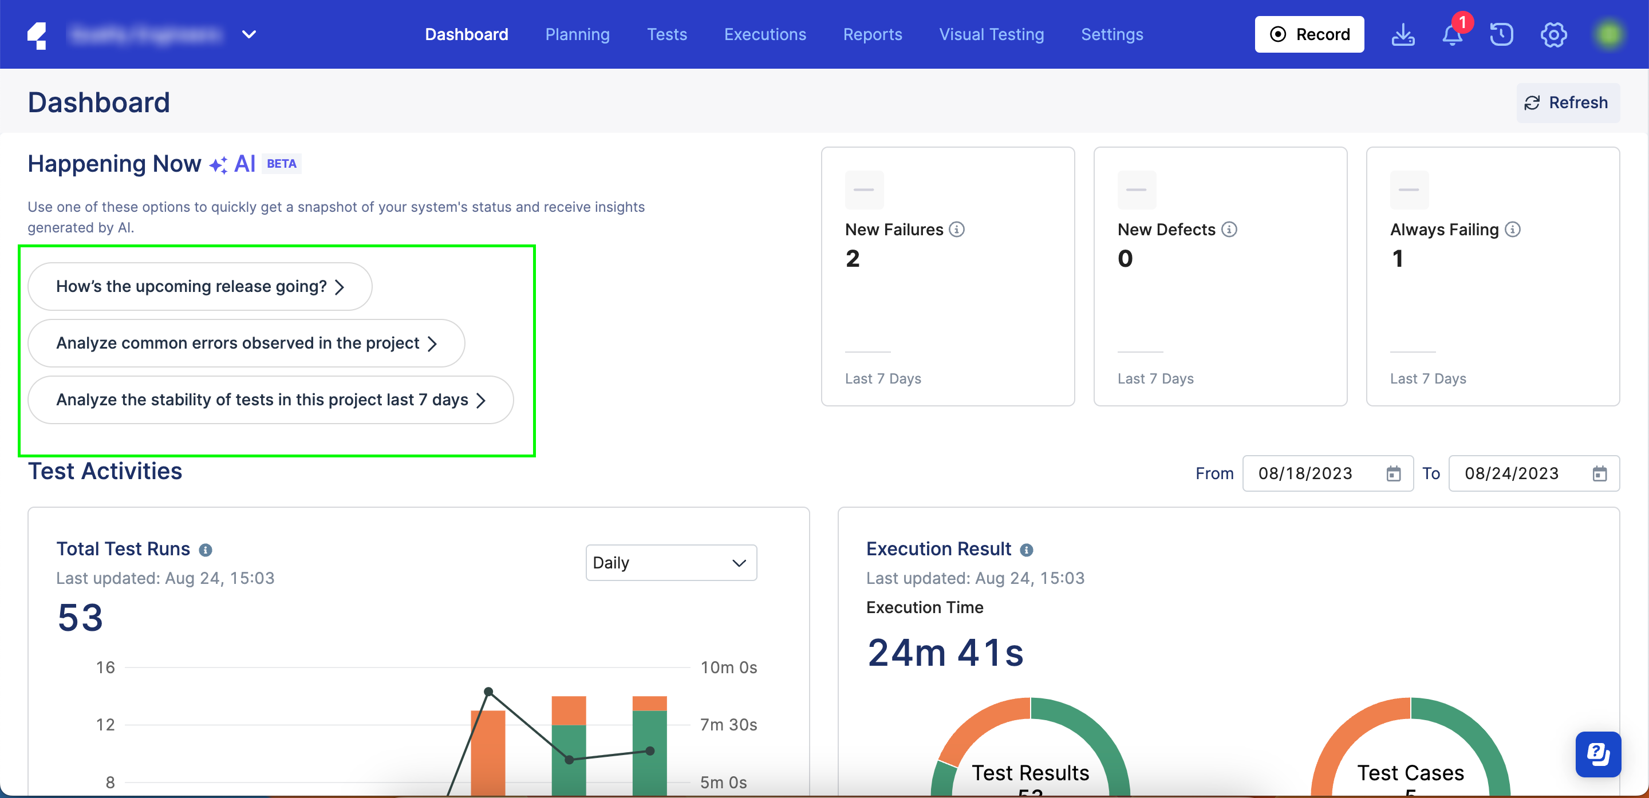Expand the Daily interval dropdown
Image resolution: width=1649 pixels, height=798 pixels.
671,563
